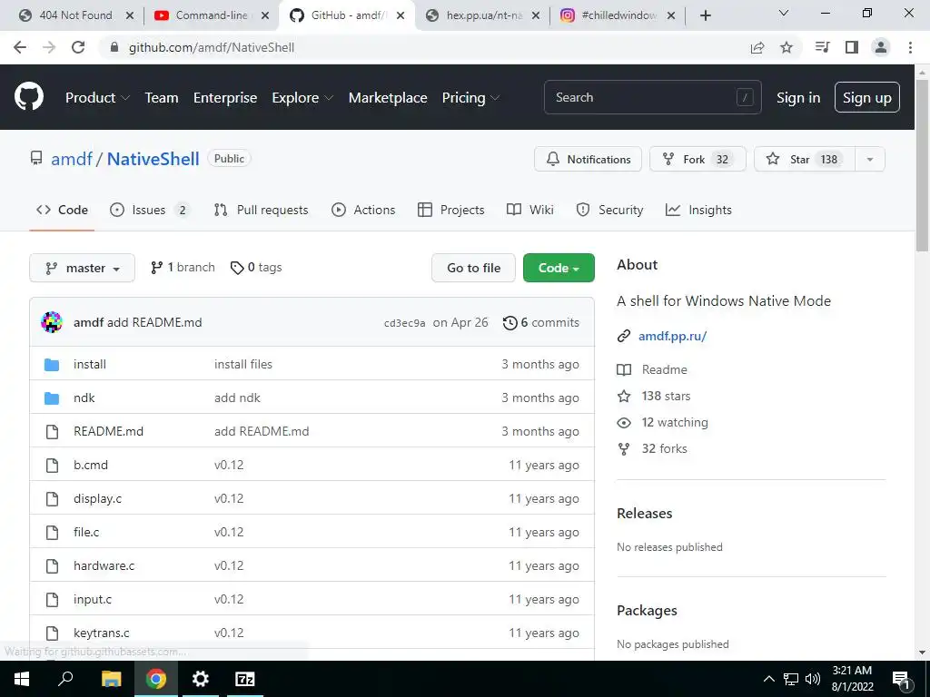Click the fork icon next to 32 forks
930x697 pixels.
pos(624,448)
